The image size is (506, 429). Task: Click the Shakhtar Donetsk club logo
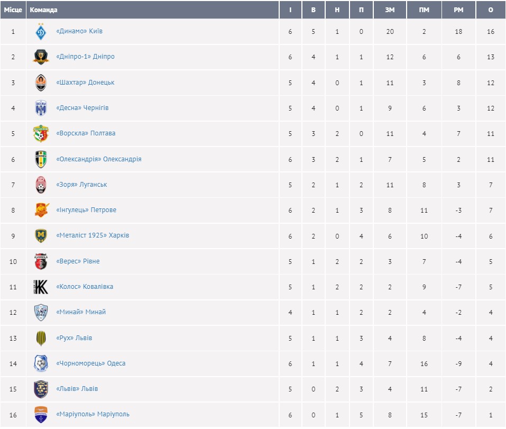[41, 83]
